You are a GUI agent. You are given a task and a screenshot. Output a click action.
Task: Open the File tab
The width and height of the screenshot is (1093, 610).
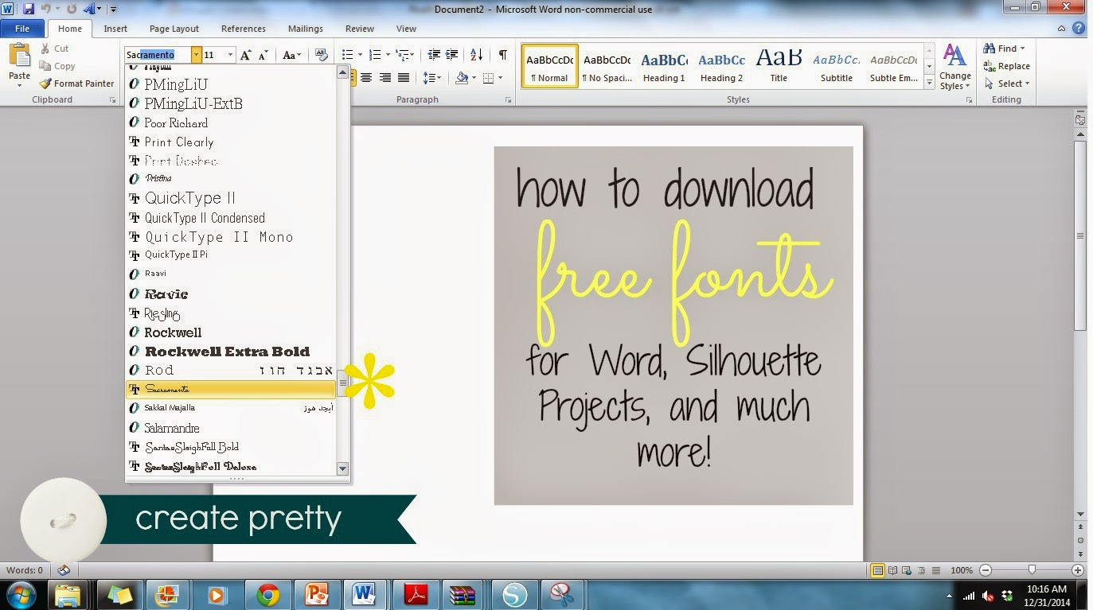22,29
